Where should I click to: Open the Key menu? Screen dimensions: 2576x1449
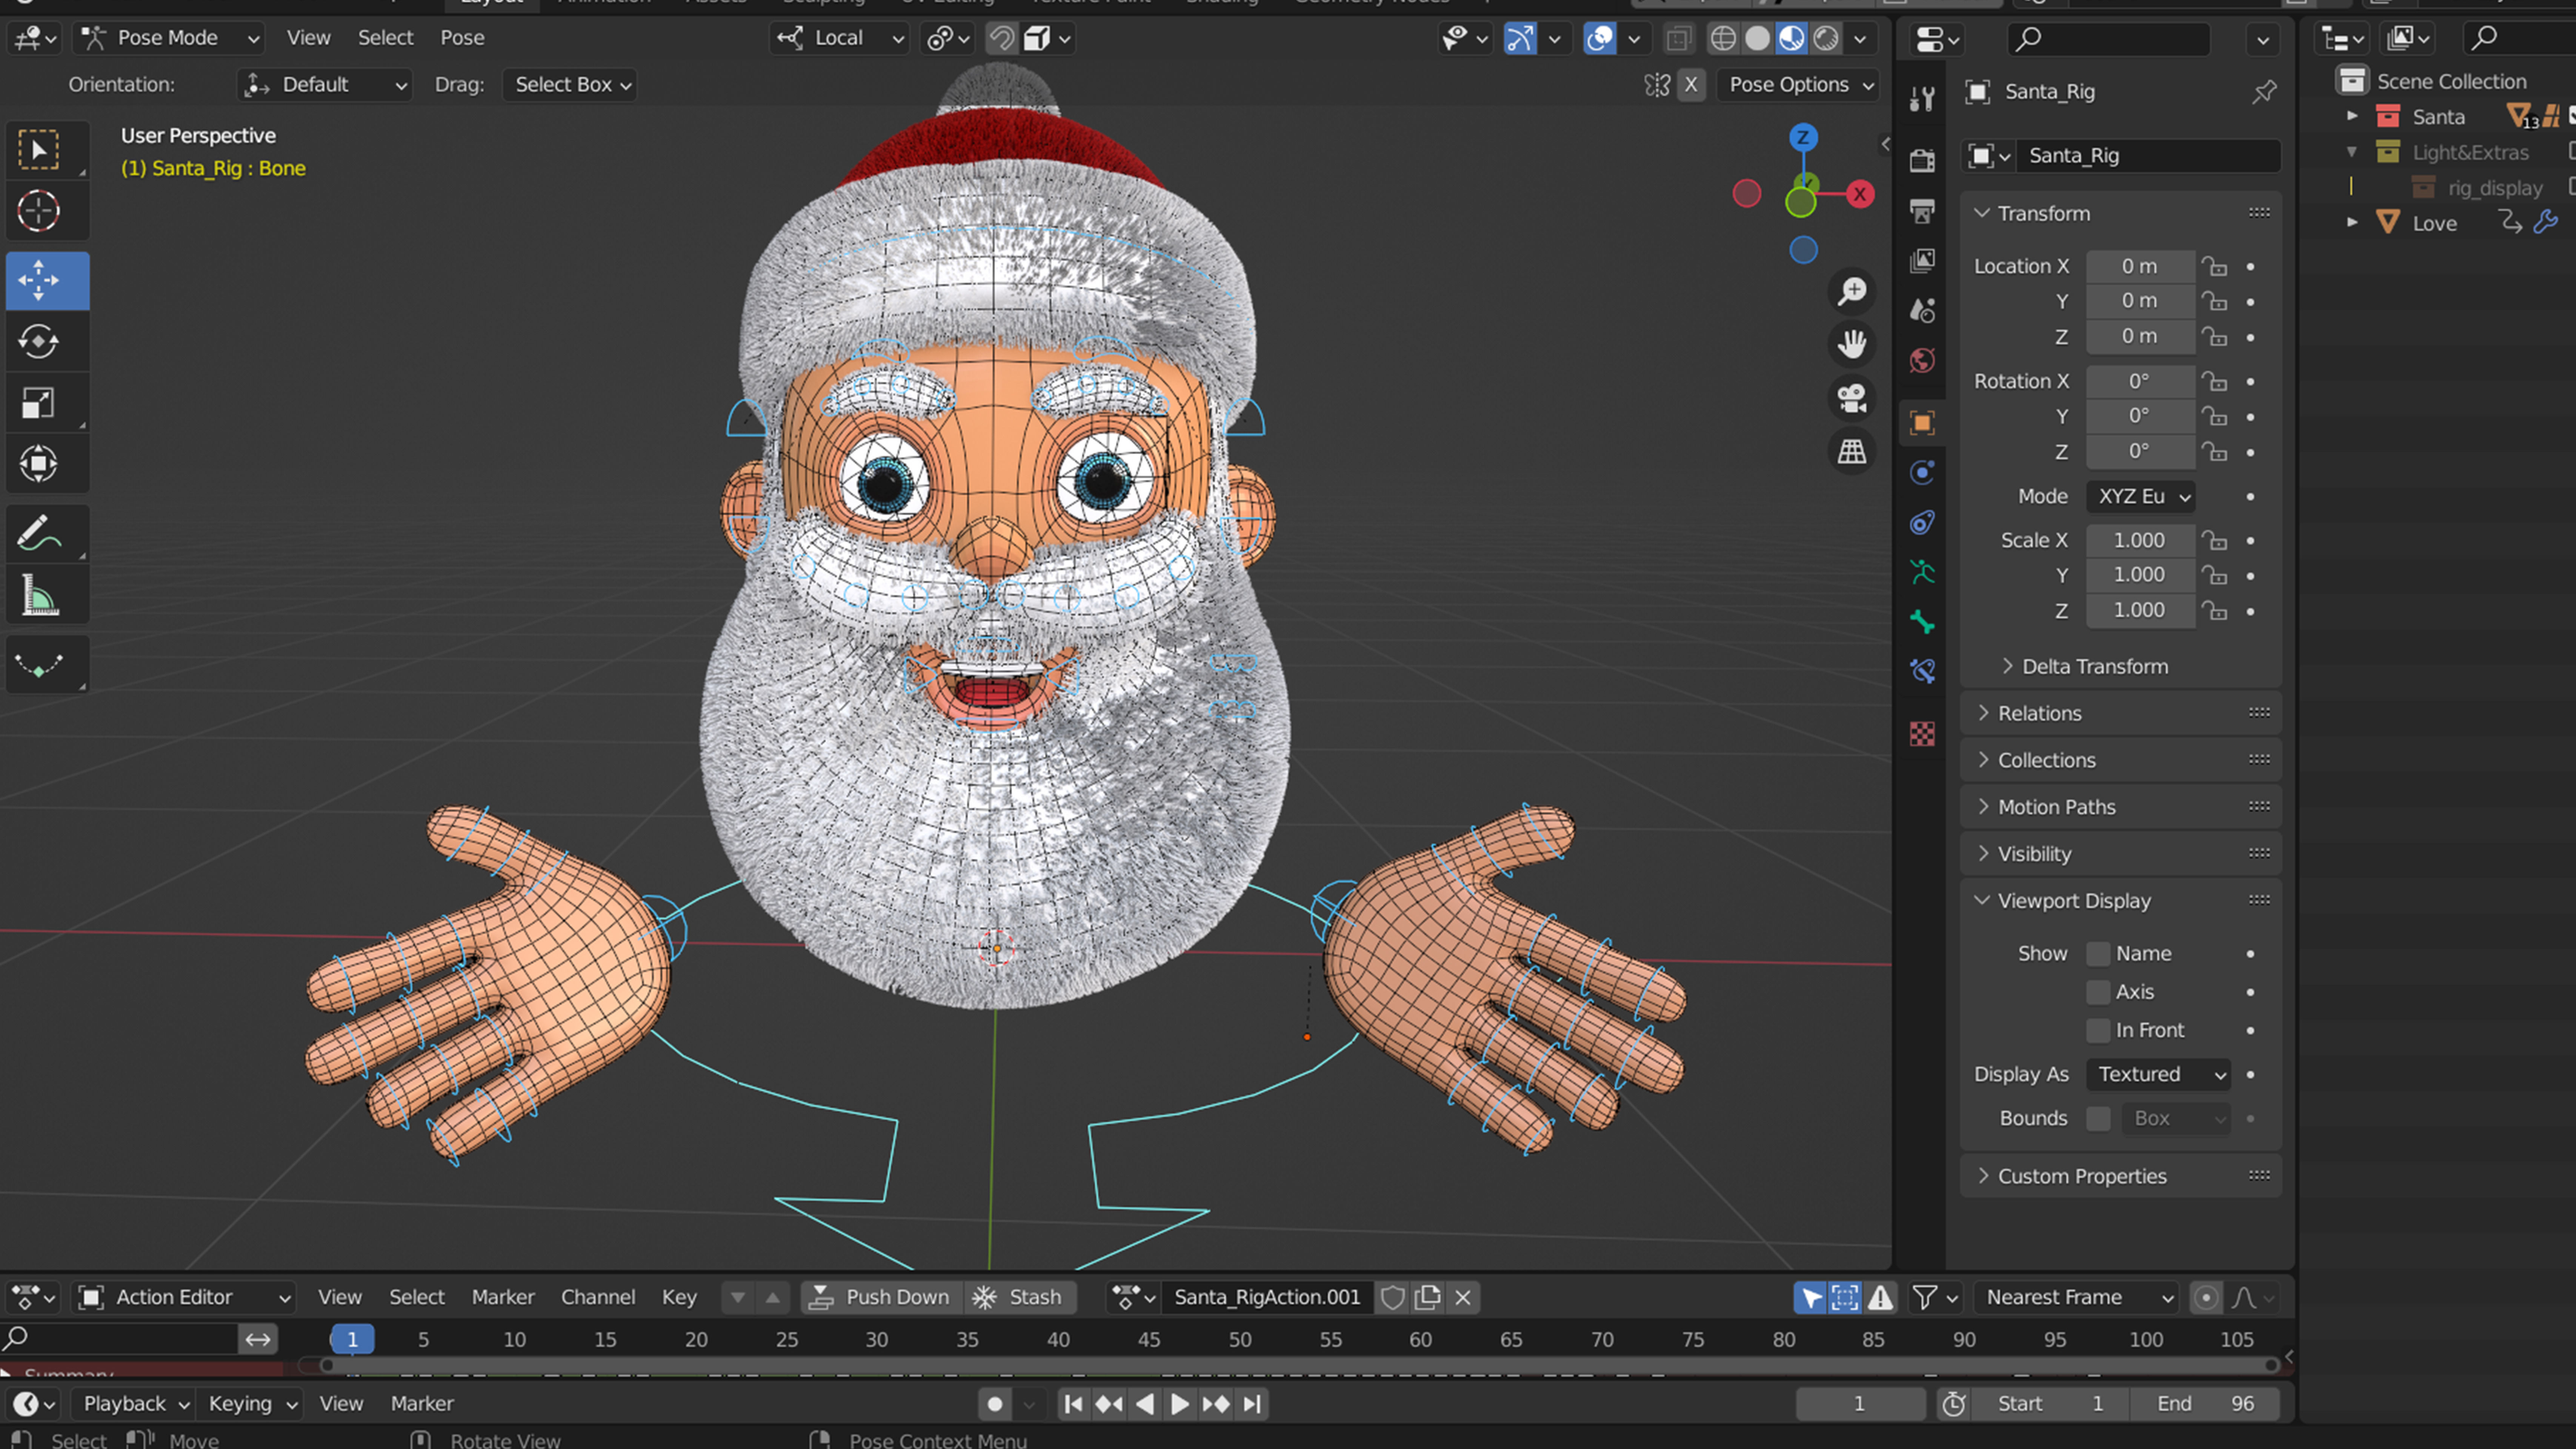tap(679, 1298)
